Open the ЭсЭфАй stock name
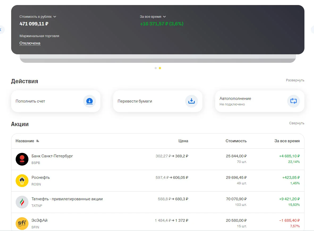This screenshot has height=231, width=314. (40, 220)
